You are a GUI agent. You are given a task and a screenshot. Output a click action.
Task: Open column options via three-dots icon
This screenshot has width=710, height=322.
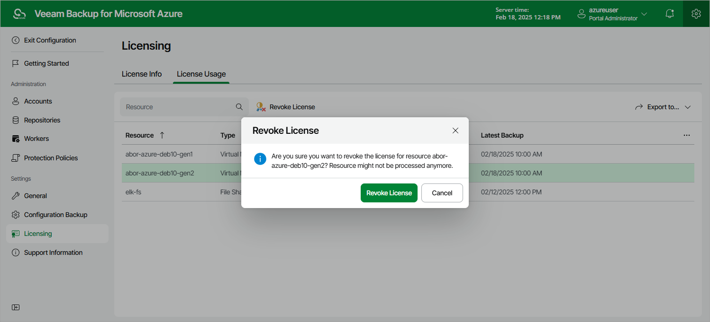687,135
